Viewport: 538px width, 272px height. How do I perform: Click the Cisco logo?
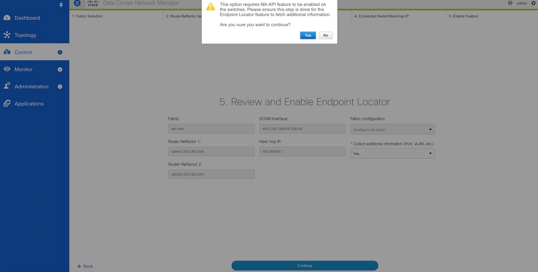point(93,3)
